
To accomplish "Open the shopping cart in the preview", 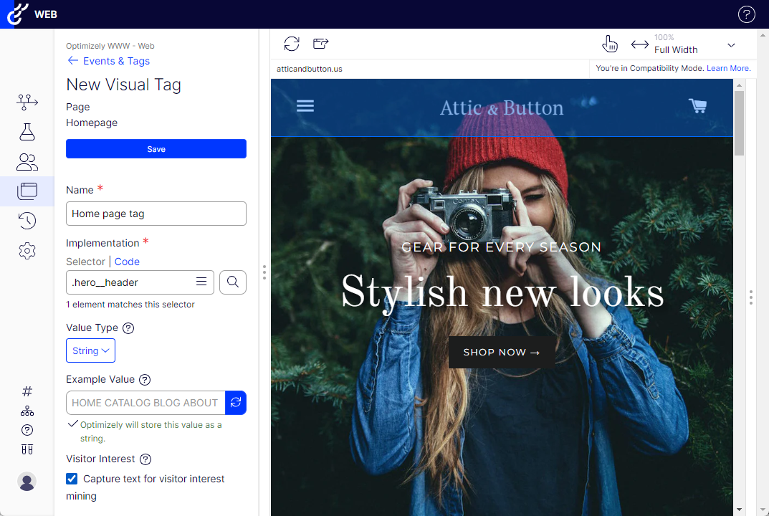I will (697, 106).
